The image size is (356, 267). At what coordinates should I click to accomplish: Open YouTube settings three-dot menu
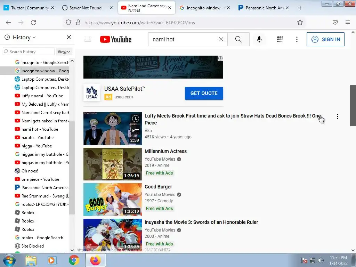coord(297,39)
